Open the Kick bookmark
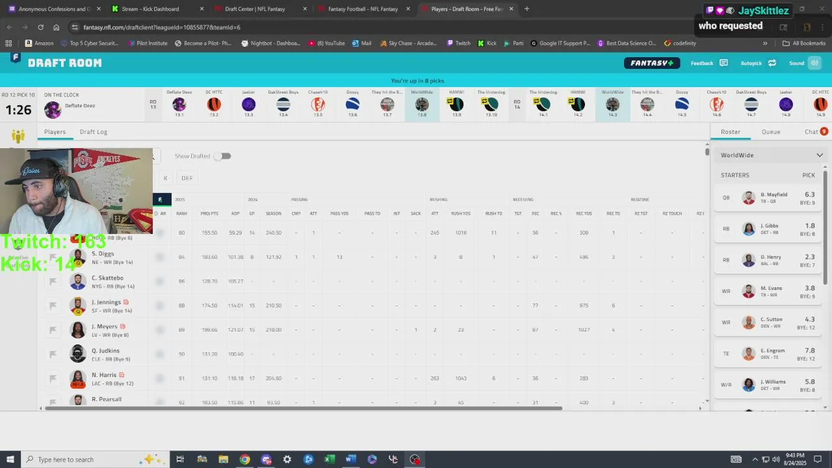This screenshot has width=832, height=468. click(487, 43)
